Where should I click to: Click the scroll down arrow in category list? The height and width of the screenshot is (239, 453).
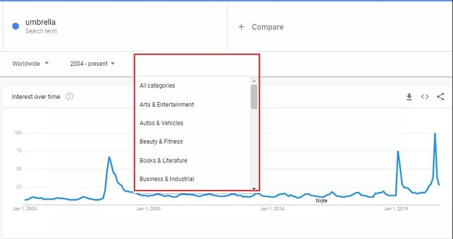coord(254,189)
